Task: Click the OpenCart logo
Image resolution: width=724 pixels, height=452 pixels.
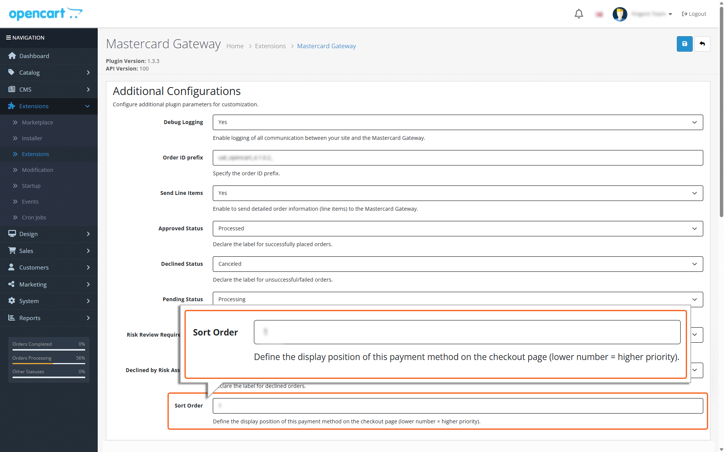Action: pyautogui.click(x=46, y=14)
